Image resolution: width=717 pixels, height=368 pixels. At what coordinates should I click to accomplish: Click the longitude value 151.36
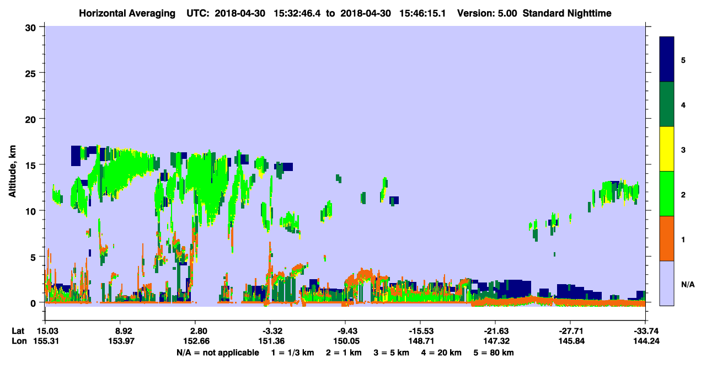pyautogui.click(x=272, y=342)
